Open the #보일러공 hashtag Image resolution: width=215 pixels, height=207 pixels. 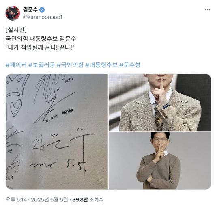42,65
